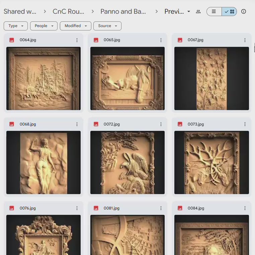Select the framed carving thumbnail 0065.jpg

pyautogui.click(x=127, y=78)
